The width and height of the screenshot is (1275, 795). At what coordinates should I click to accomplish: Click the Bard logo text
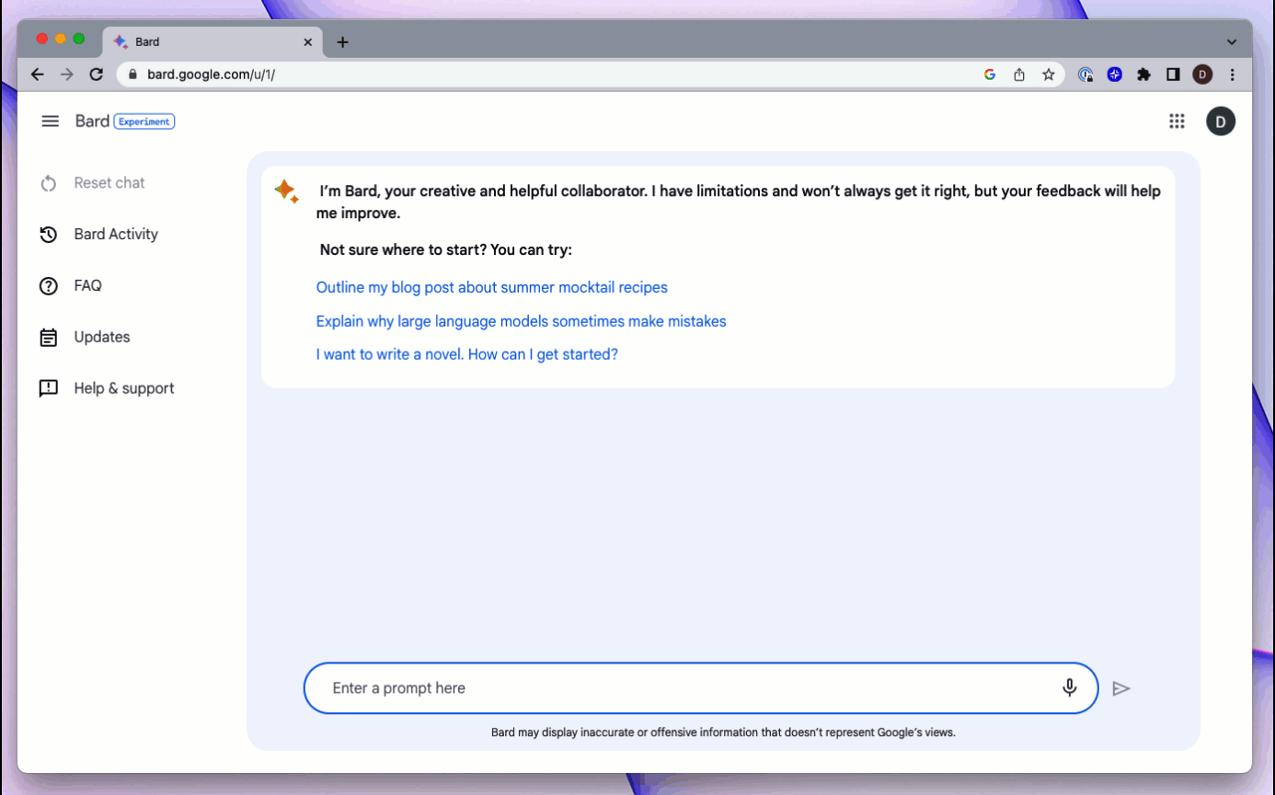tap(92, 121)
